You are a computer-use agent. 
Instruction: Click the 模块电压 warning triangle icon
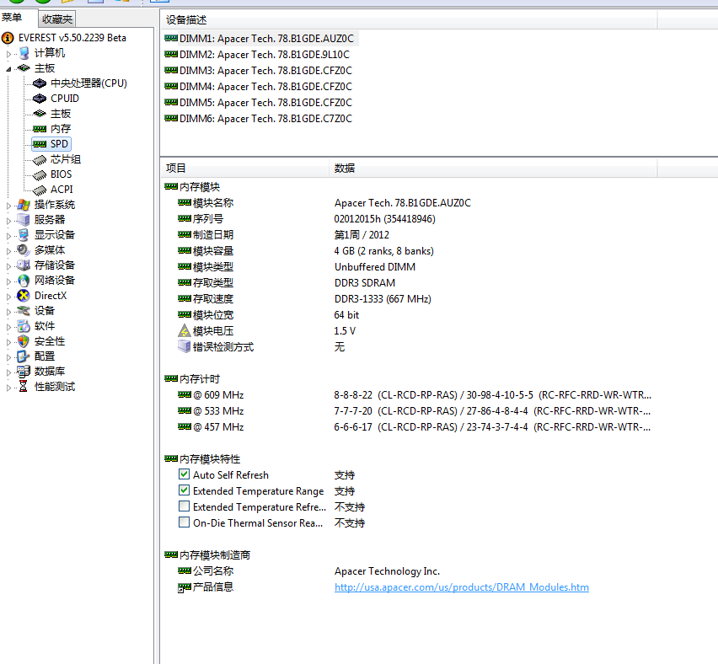pos(185,330)
